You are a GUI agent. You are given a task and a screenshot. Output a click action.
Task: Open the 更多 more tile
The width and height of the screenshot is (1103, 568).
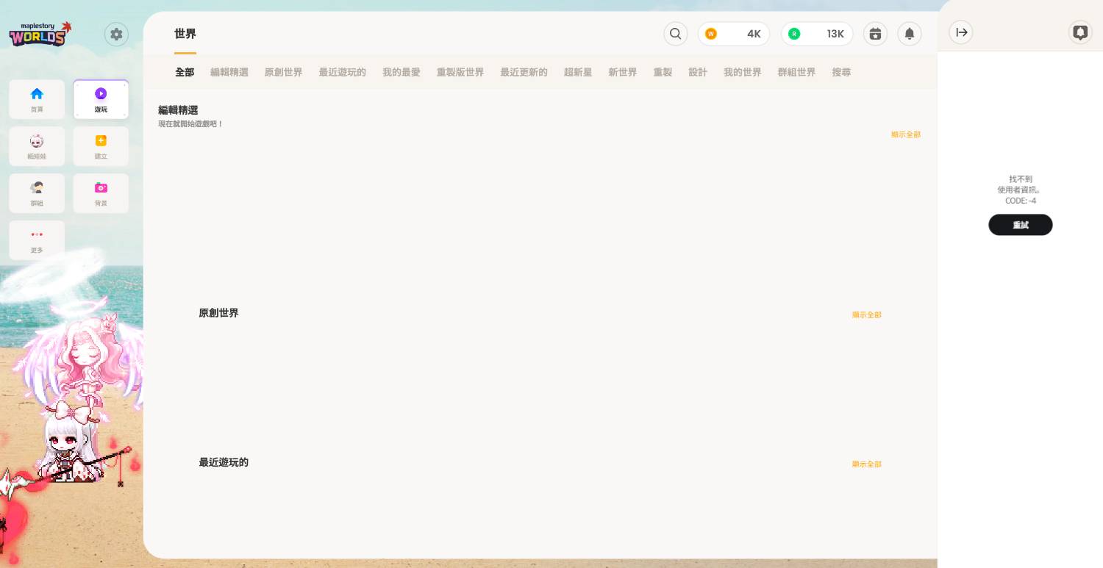click(x=37, y=240)
